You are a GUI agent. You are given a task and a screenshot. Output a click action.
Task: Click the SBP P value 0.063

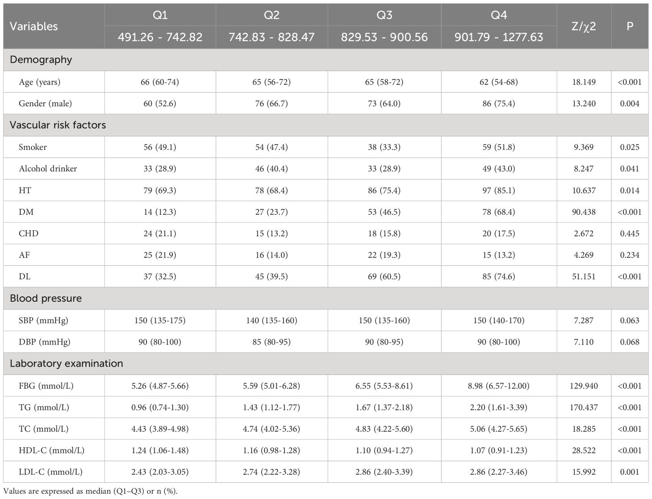point(630,320)
